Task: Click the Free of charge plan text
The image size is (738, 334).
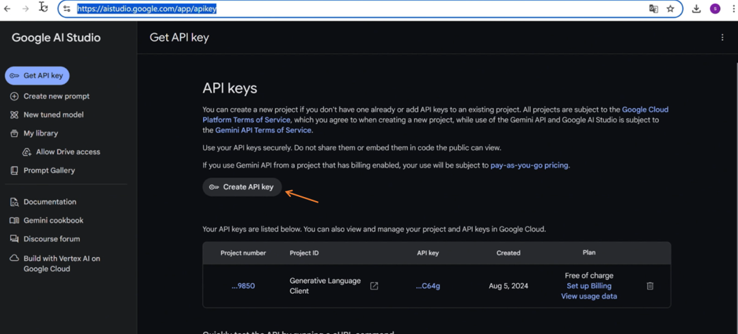Action: click(x=589, y=276)
